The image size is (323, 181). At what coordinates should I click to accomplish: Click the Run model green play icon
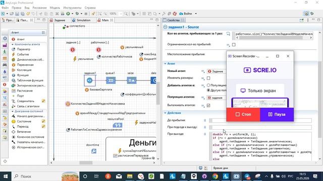(68, 14)
